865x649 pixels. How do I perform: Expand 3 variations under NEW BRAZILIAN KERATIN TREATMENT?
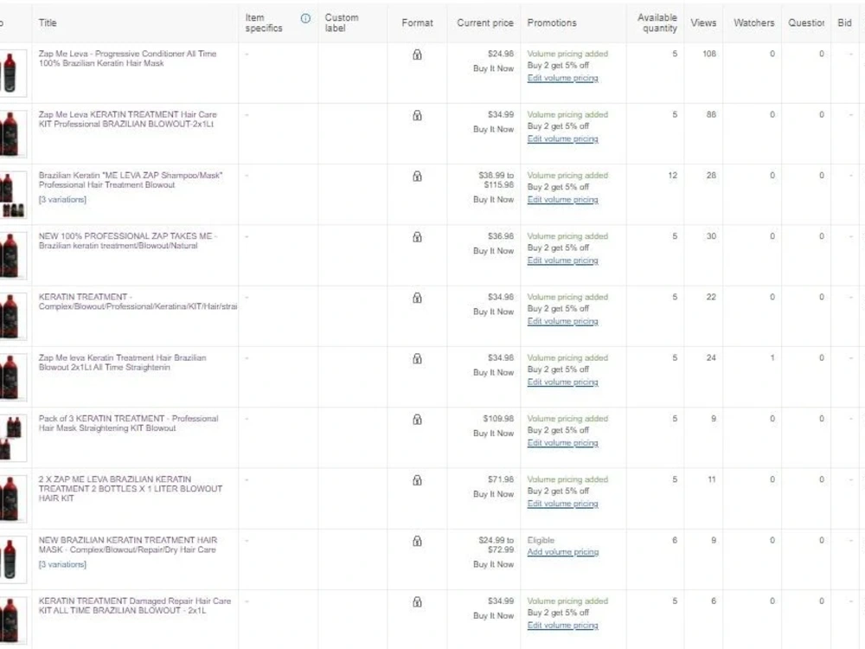coord(62,564)
